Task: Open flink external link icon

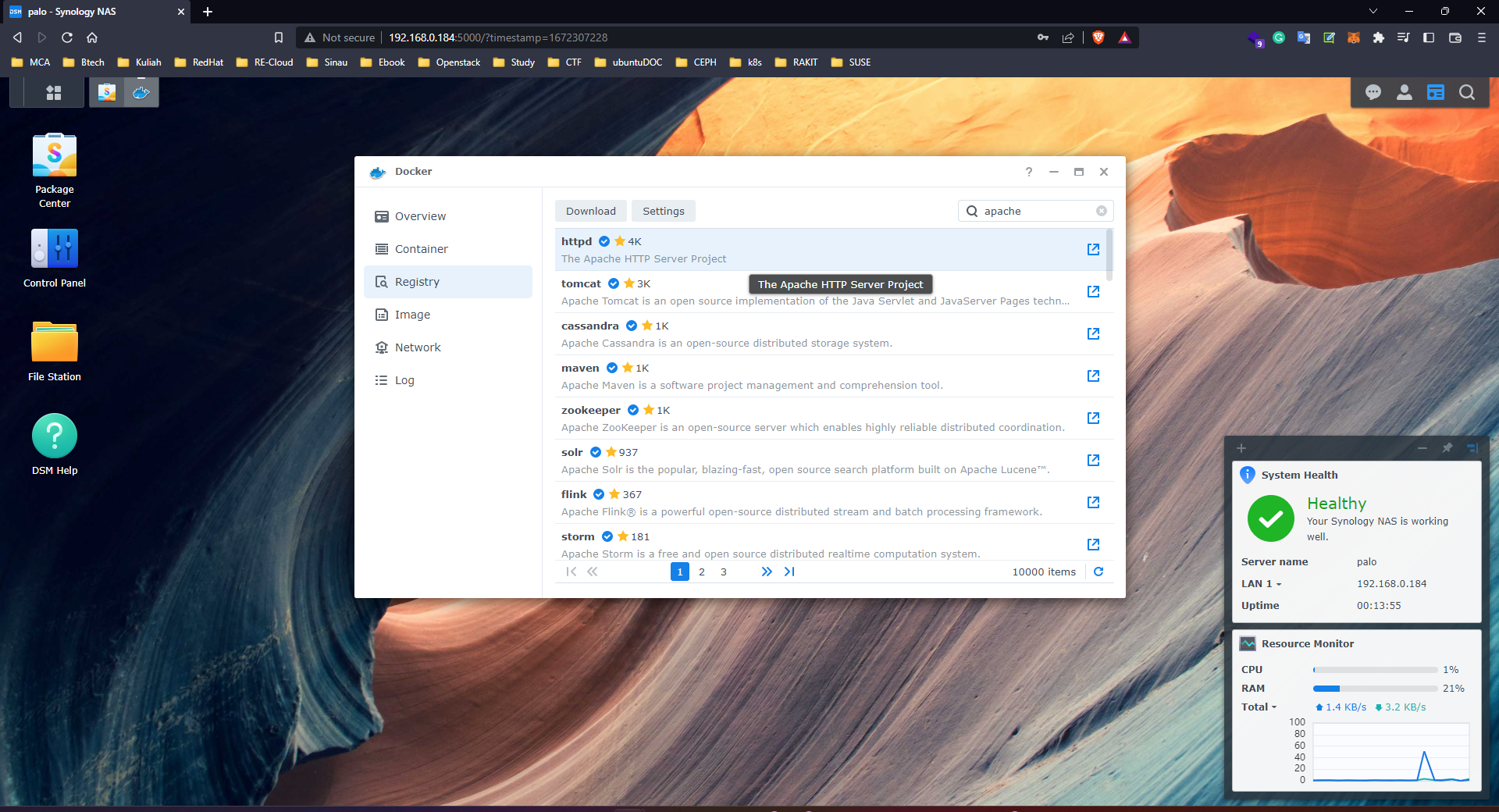Action: [1093, 502]
